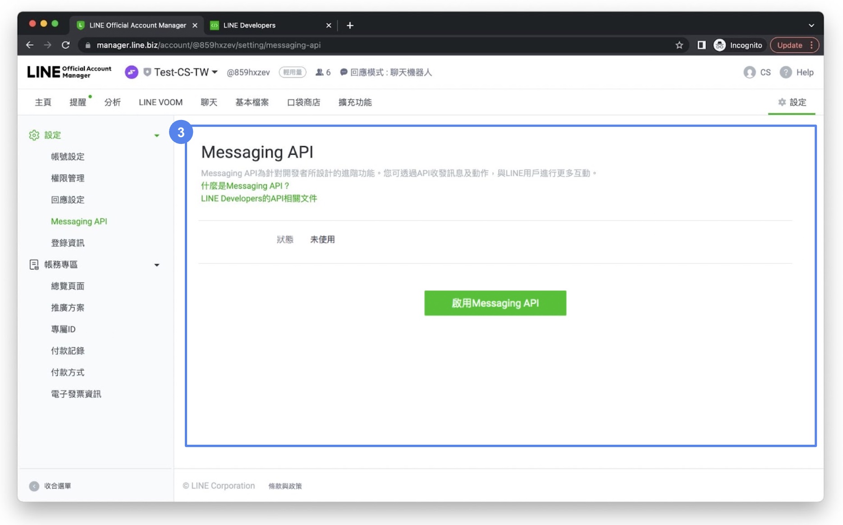Screen dimensions: 843x525
Task: Open the side panel icon in Chrome toolbar
Action: [701, 45]
